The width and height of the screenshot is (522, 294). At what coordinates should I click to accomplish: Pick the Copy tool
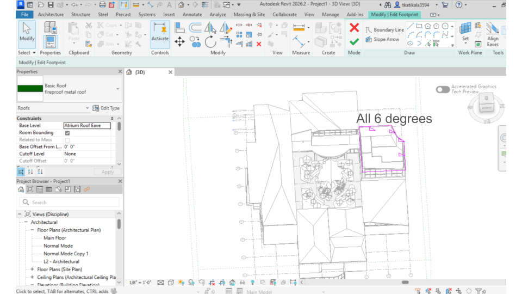point(195,42)
